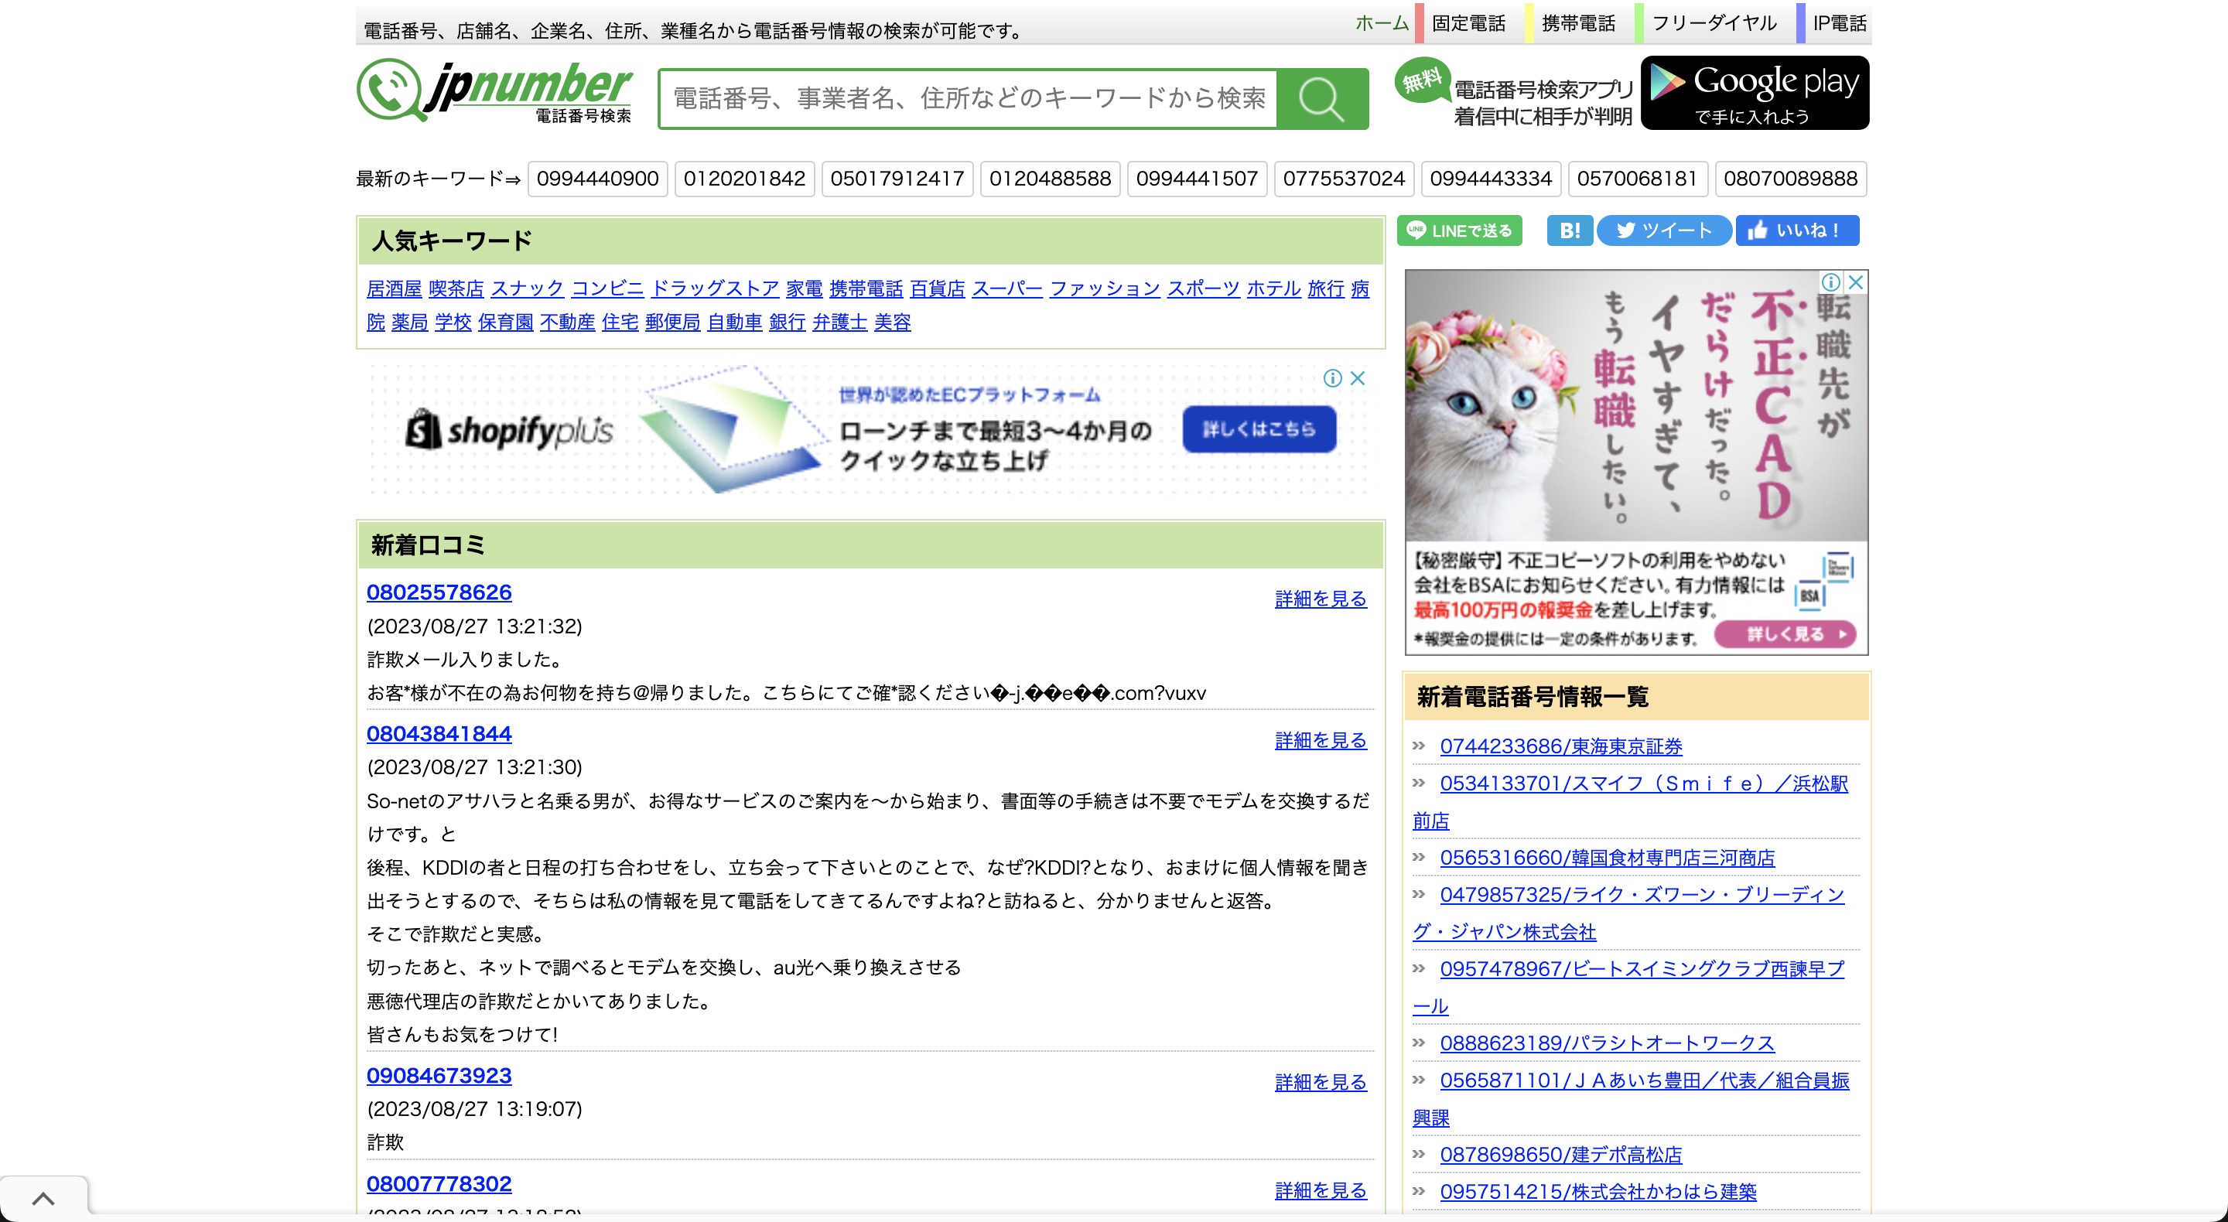The width and height of the screenshot is (2228, 1222).
Task: Click the ad info icon on the shopify banner
Action: [x=1332, y=378]
